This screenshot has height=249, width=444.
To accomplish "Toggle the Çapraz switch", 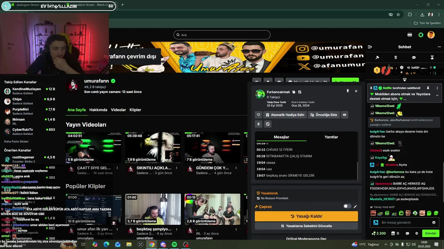I will point(347,206).
